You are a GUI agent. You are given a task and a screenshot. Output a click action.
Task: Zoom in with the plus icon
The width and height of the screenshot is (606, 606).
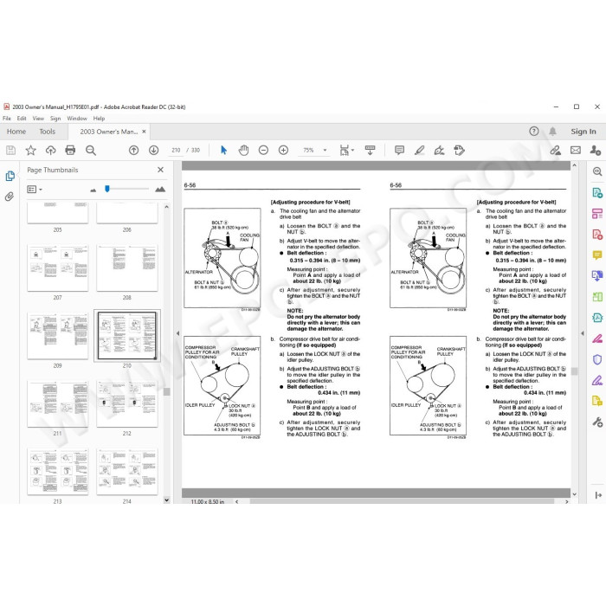(x=283, y=151)
